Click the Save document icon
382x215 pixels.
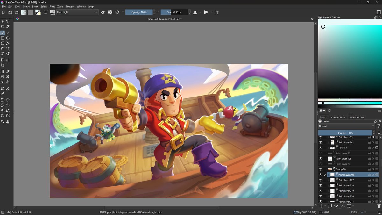pos(17,12)
